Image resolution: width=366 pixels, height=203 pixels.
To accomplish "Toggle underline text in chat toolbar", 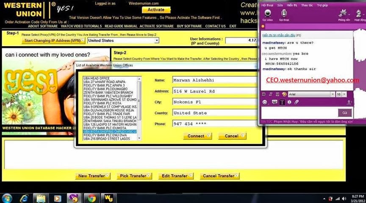I will pos(277,94).
